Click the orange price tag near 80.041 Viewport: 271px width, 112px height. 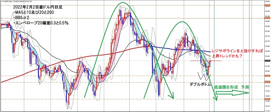pyautogui.click(x=267, y=82)
